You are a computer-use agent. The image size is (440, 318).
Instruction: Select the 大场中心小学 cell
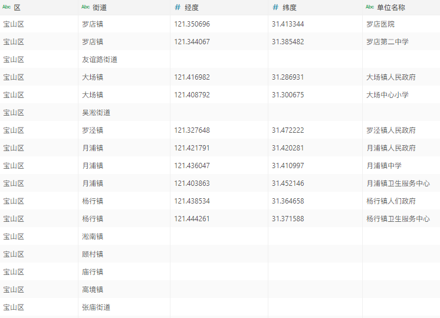coord(387,95)
